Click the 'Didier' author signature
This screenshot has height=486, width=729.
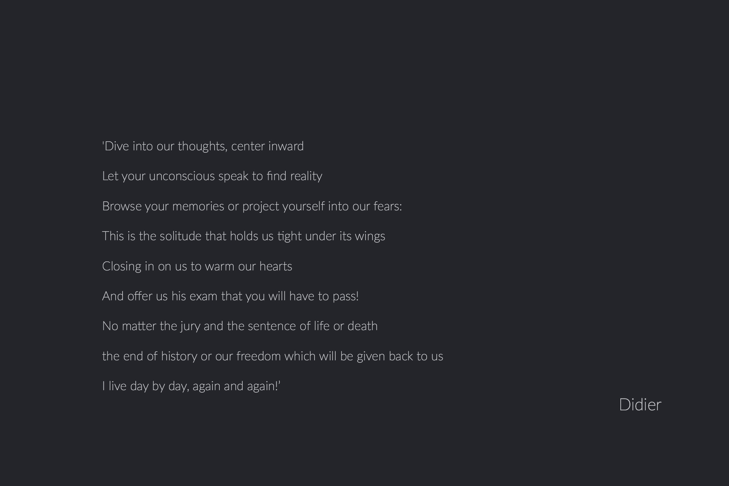[640, 405]
